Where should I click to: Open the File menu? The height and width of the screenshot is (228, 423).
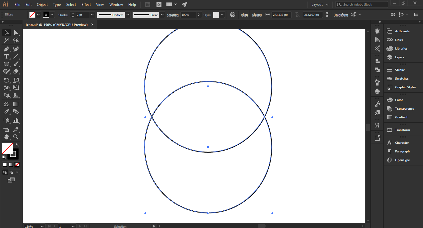tap(17, 4)
